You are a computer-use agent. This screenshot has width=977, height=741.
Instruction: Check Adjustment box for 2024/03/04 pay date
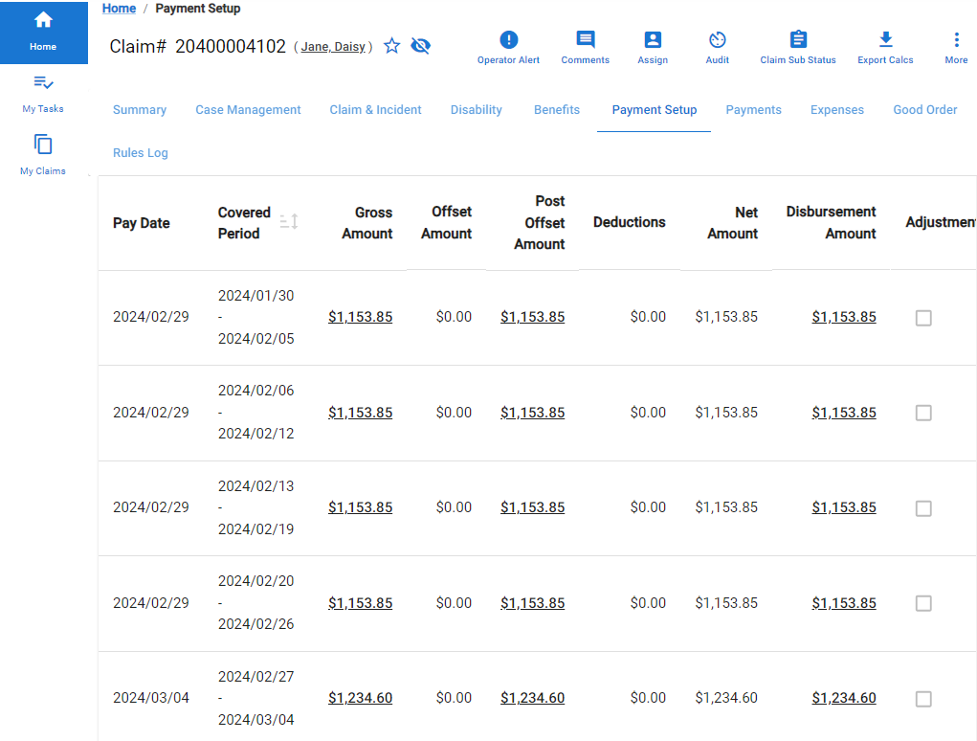pos(923,699)
